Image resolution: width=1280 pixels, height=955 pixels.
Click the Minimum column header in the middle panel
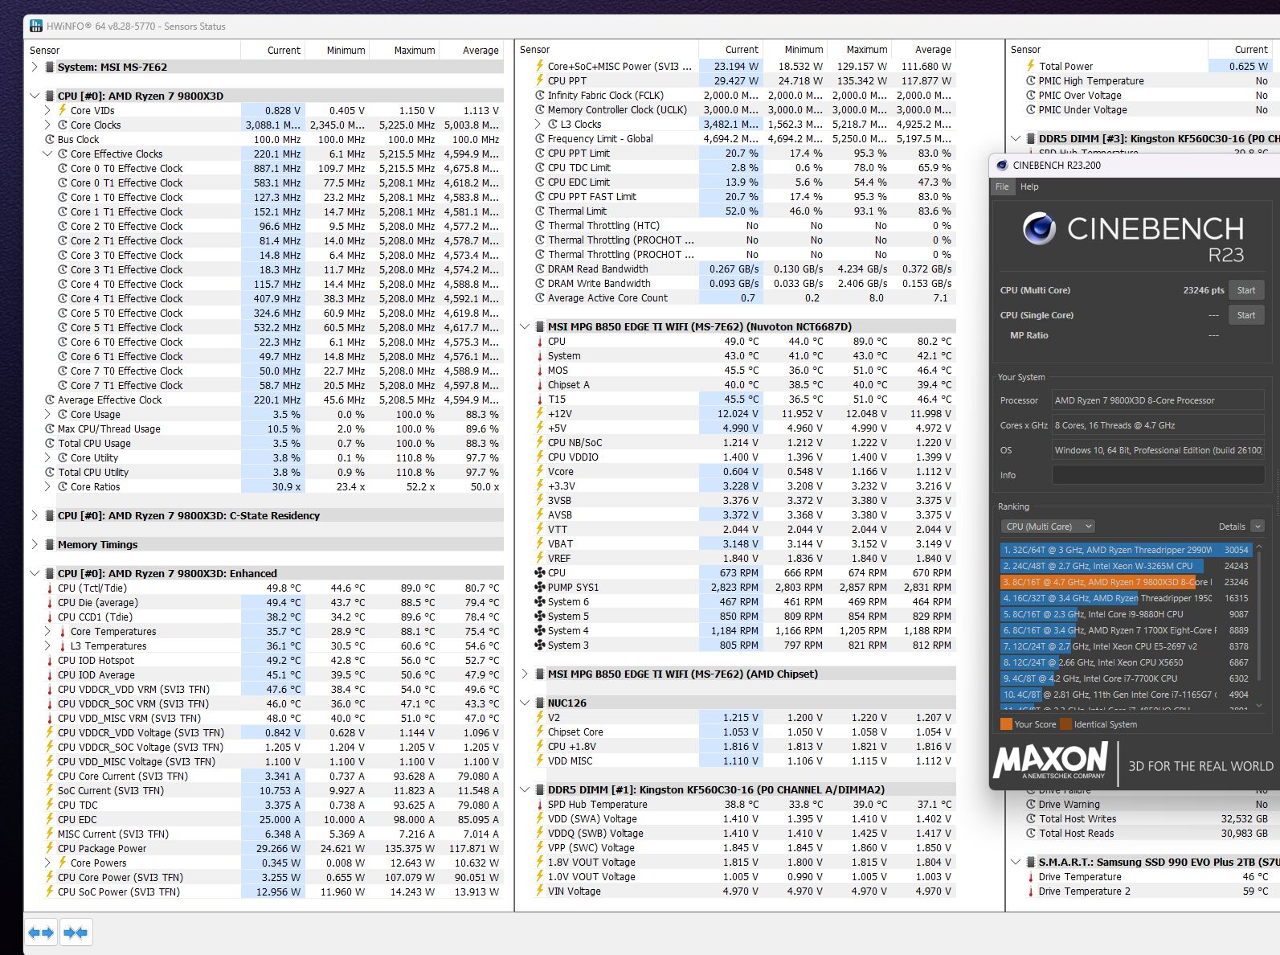[804, 50]
